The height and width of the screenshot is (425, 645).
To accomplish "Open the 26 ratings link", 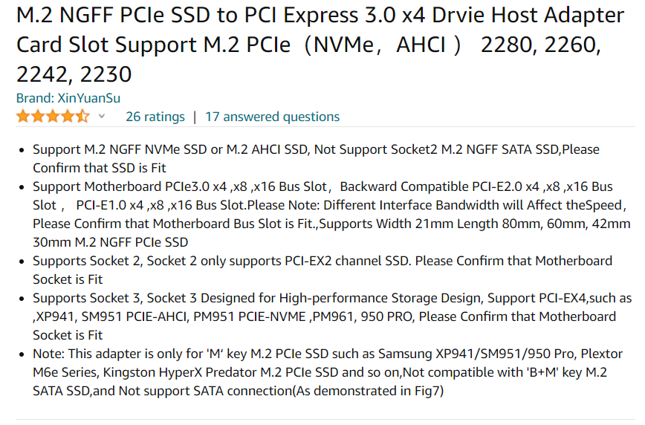I will click(155, 117).
